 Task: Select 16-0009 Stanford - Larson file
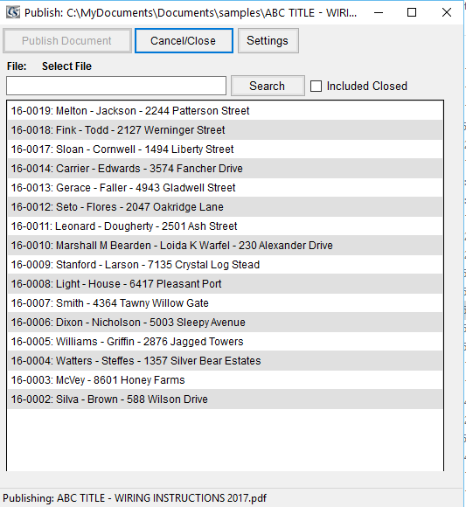tap(225, 265)
